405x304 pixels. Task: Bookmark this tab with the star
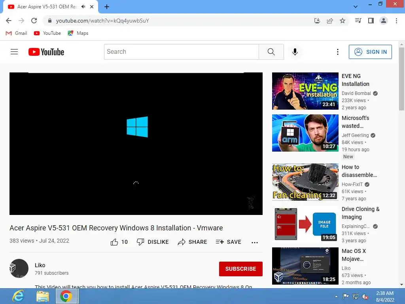click(343, 21)
